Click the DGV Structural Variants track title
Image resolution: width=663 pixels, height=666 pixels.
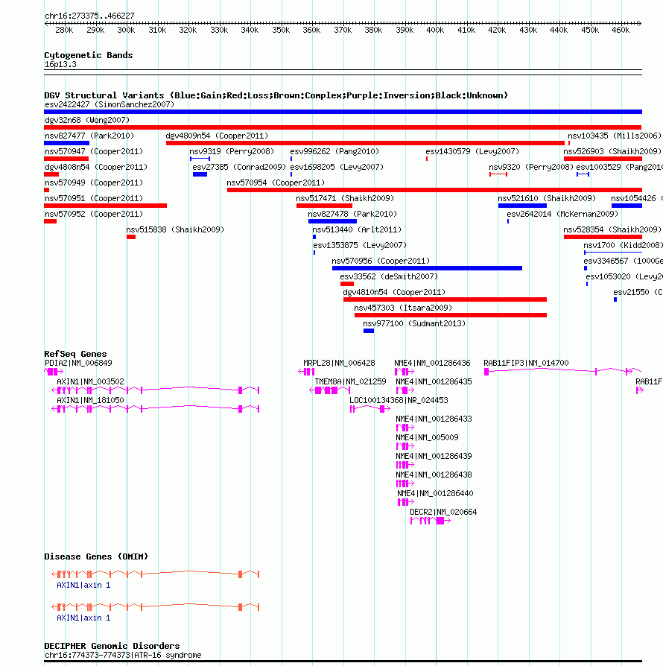(276, 95)
